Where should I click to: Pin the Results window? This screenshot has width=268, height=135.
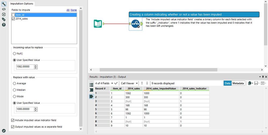263,77
